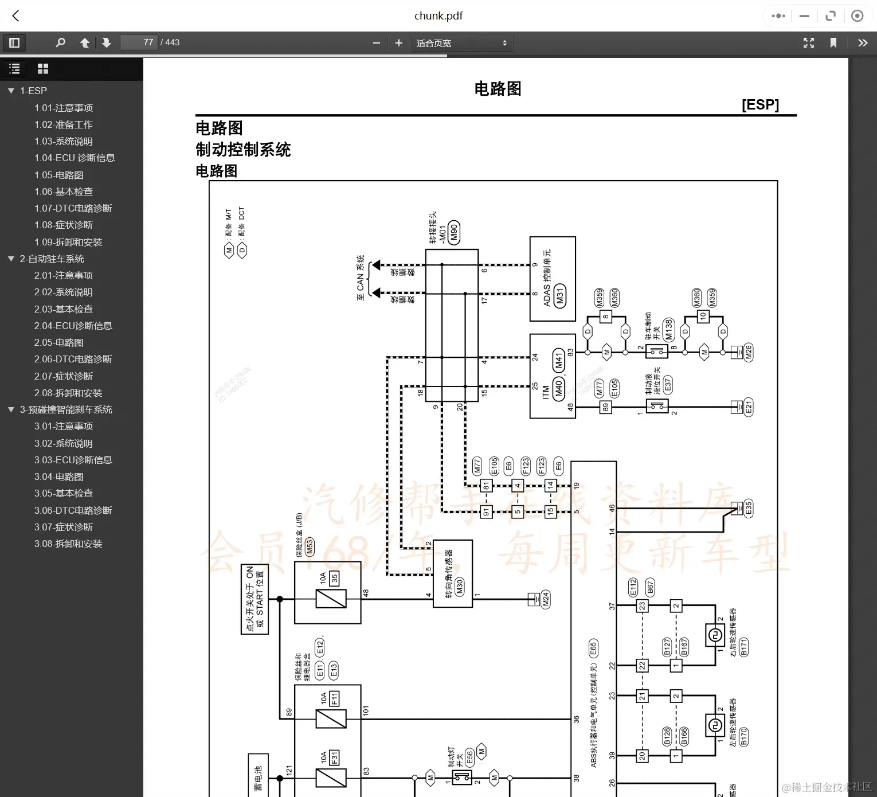
Task: Select the document outline view icon
Action: (x=14, y=69)
